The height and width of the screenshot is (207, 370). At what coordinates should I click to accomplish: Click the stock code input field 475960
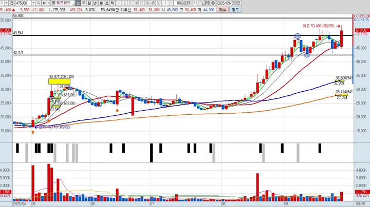click(x=23, y=3)
